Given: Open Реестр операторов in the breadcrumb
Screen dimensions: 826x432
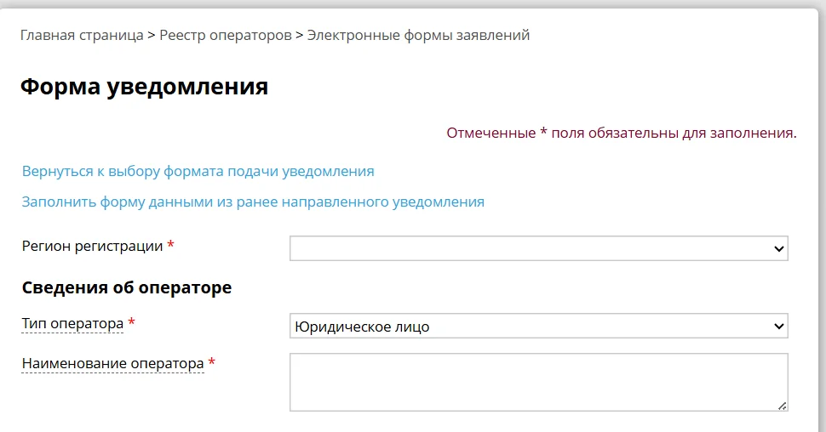Looking at the screenshot, I should coord(226,35).
